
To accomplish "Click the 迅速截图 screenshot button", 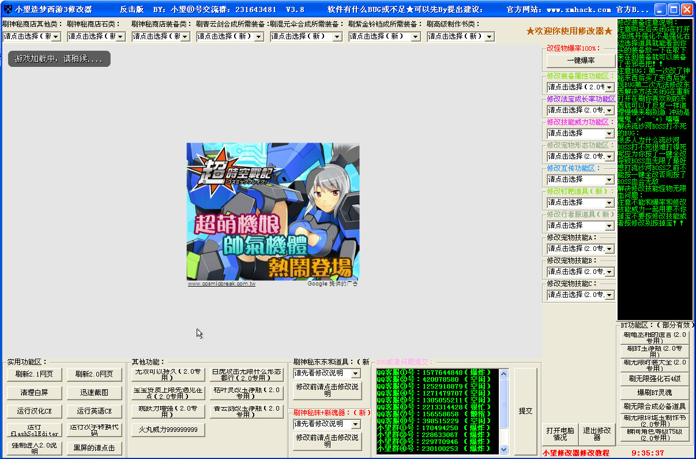I will [95, 393].
